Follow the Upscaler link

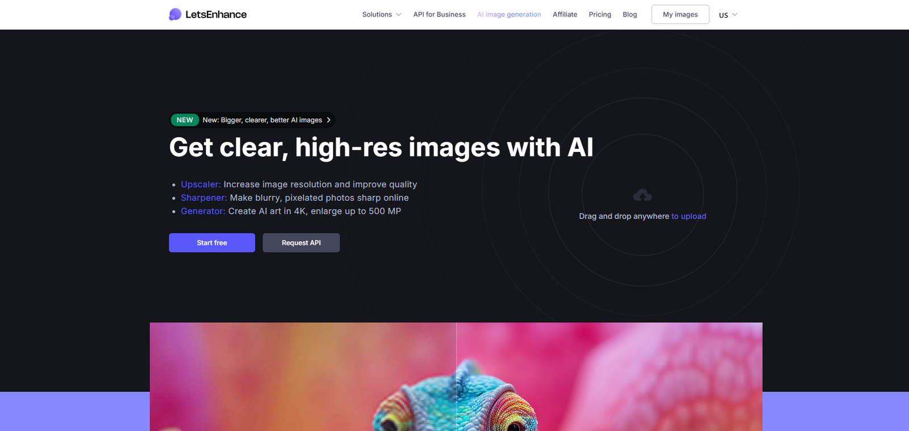[201, 184]
